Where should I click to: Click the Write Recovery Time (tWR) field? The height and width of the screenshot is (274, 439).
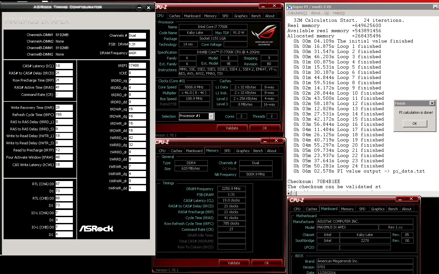point(64,108)
